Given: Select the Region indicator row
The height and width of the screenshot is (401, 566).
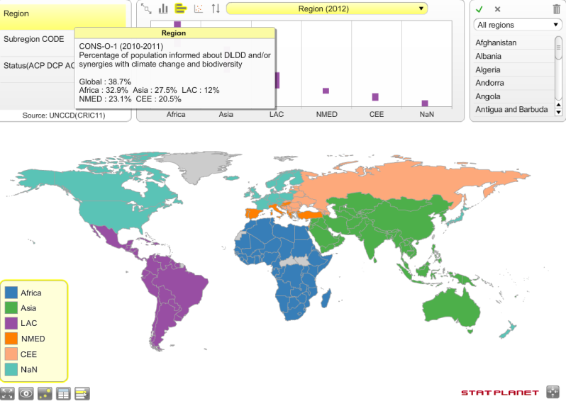Looking at the screenshot, I should (x=63, y=14).
